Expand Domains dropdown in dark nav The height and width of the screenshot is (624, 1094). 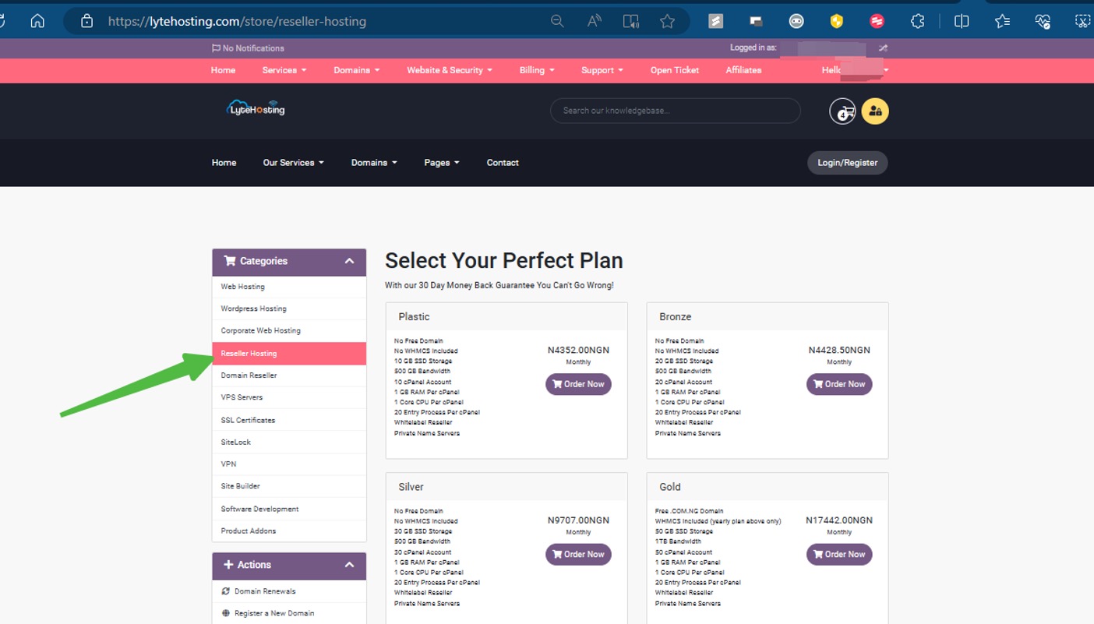374,163
